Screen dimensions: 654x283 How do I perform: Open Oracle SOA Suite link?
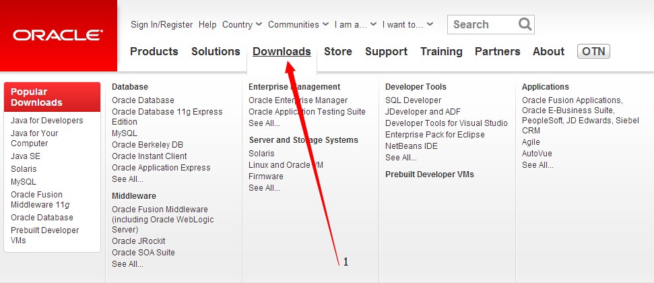click(x=143, y=253)
